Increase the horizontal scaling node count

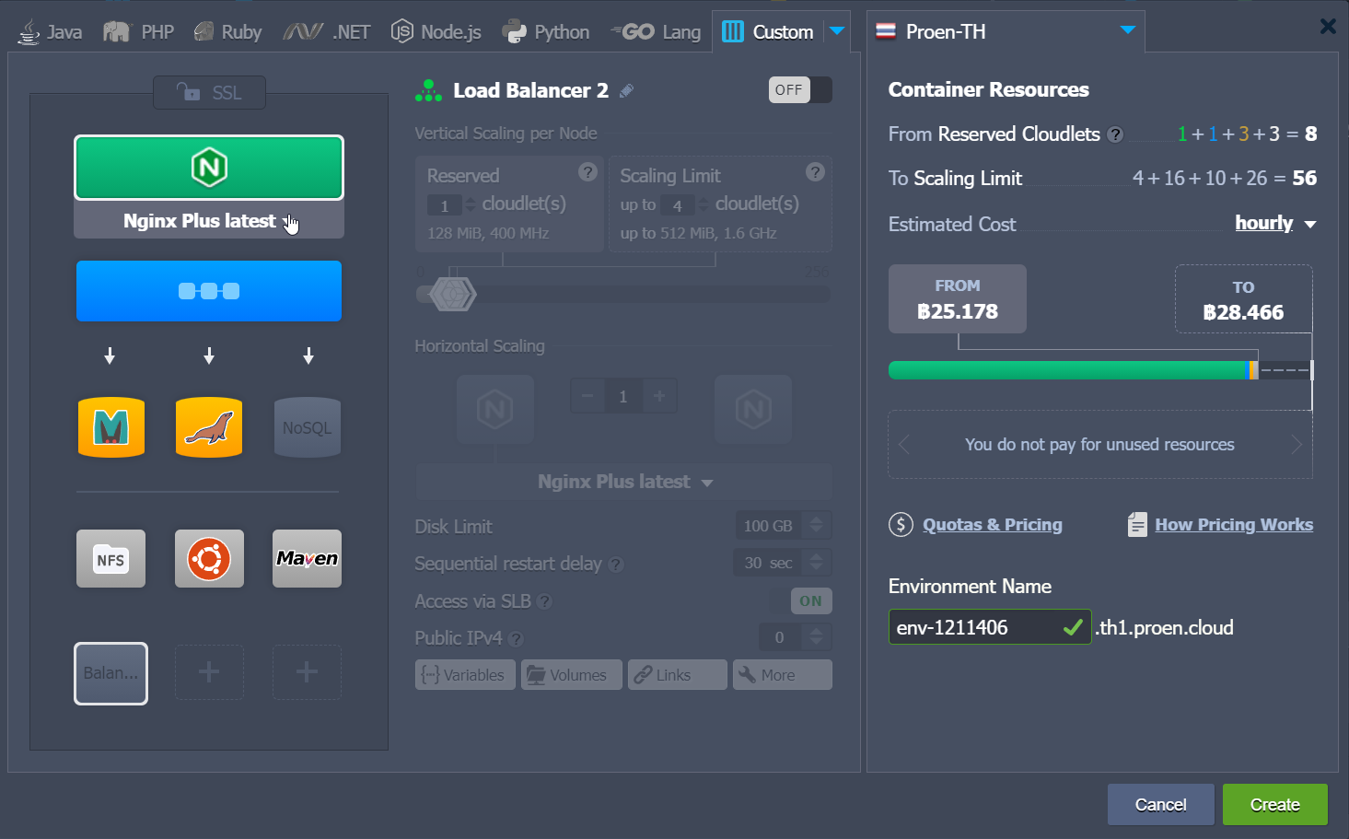click(x=659, y=396)
